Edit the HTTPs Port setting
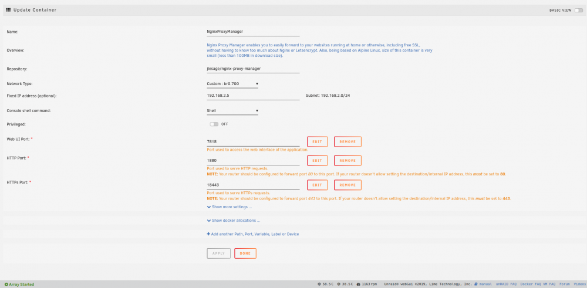 tap(317, 185)
